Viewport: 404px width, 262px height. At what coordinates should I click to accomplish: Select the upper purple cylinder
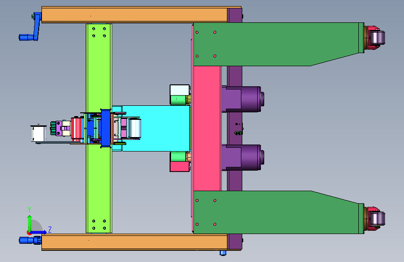[243, 99]
